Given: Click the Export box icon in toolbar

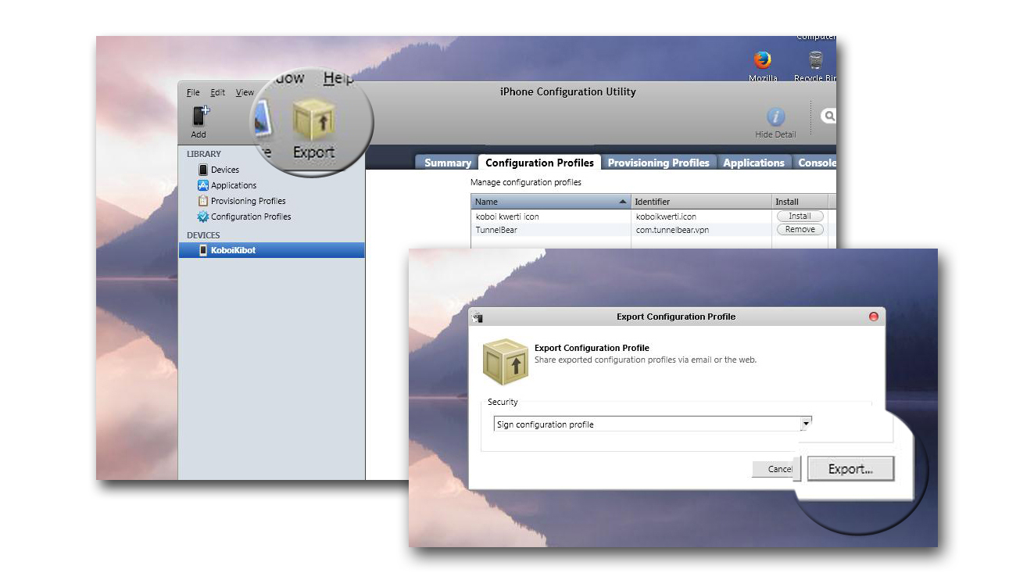Looking at the screenshot, I should (313, 120).
